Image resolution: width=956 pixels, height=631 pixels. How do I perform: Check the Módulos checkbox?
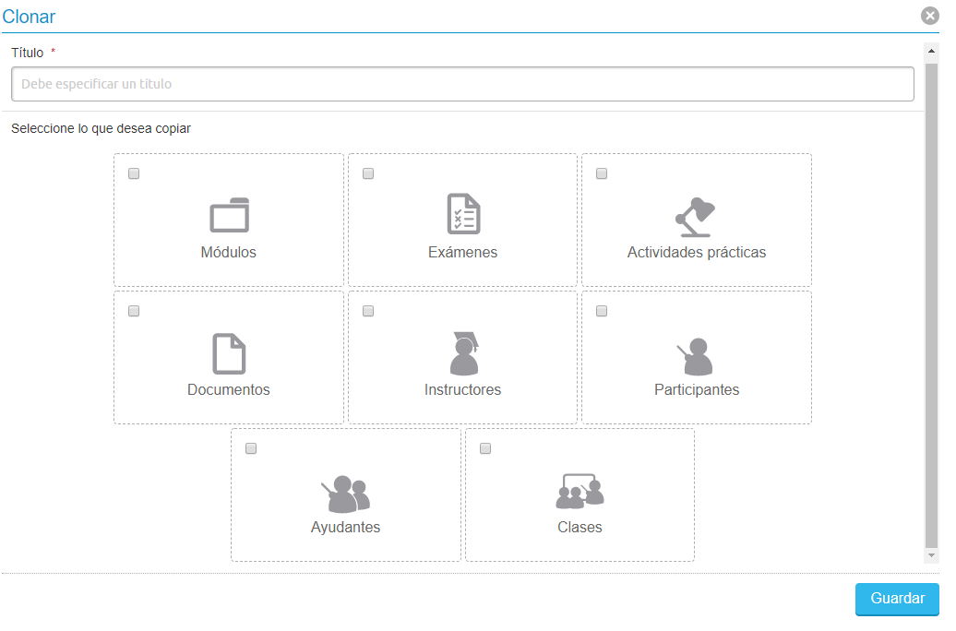[x=134, y=173]
